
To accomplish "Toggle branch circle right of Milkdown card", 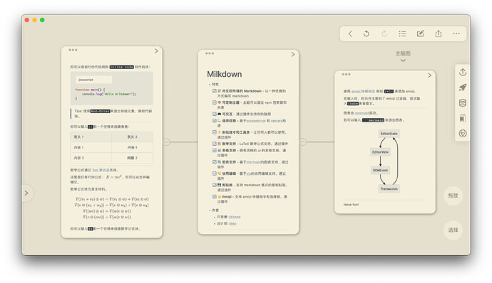I will point(303,141).
